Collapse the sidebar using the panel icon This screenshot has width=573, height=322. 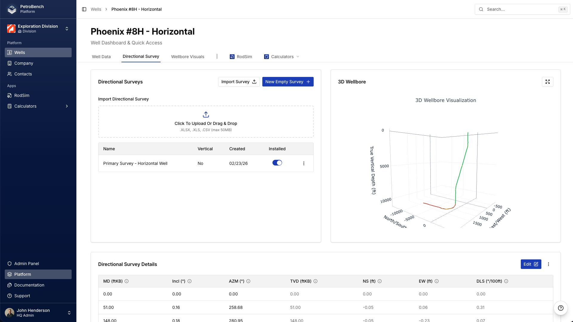tap(84, 9)
